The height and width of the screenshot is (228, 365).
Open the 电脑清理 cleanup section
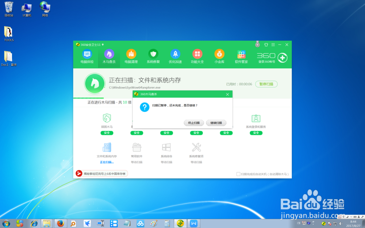click(131, 57)
